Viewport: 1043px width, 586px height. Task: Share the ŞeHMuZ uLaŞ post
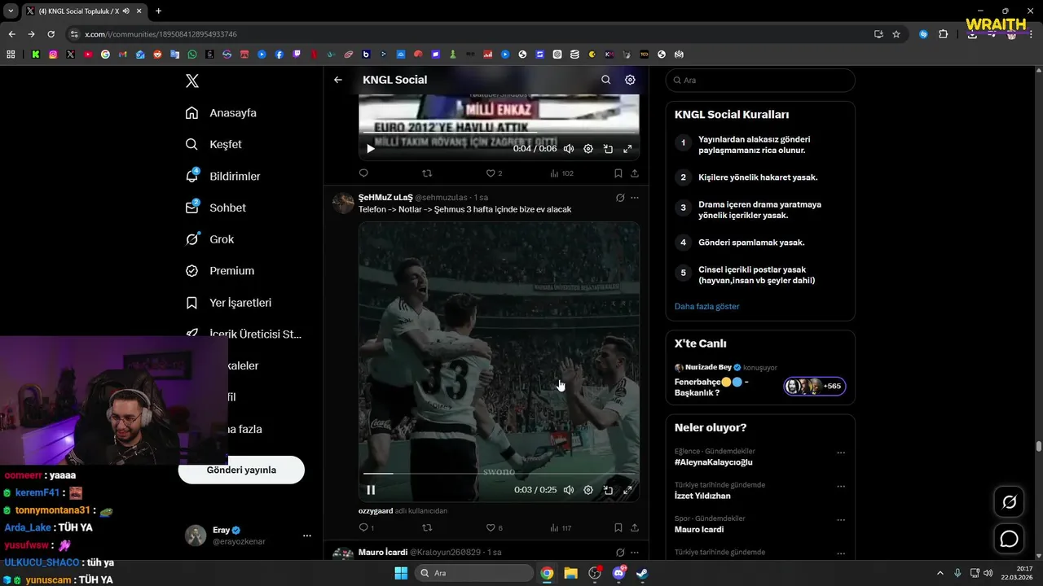635,527
